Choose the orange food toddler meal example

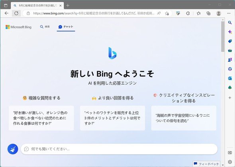[41, 118]
